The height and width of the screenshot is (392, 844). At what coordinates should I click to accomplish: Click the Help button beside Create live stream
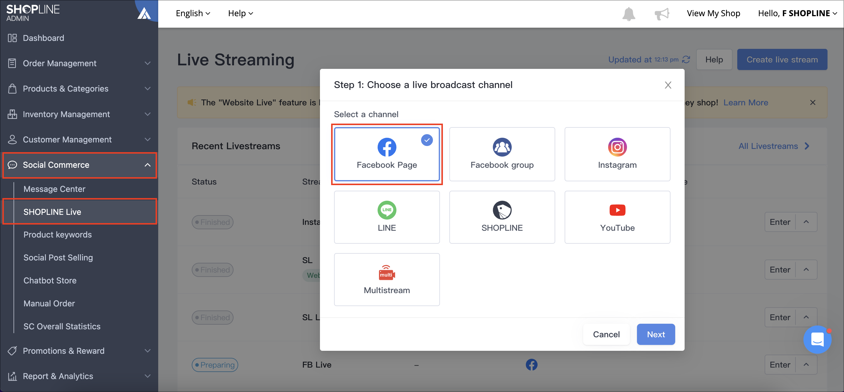tap(714, 59)
